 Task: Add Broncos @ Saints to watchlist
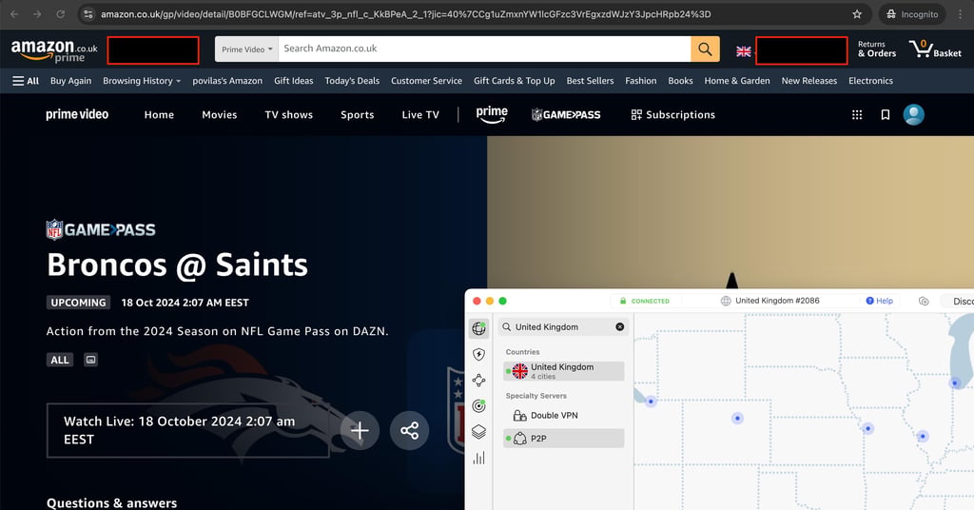(x=359, y=430)
